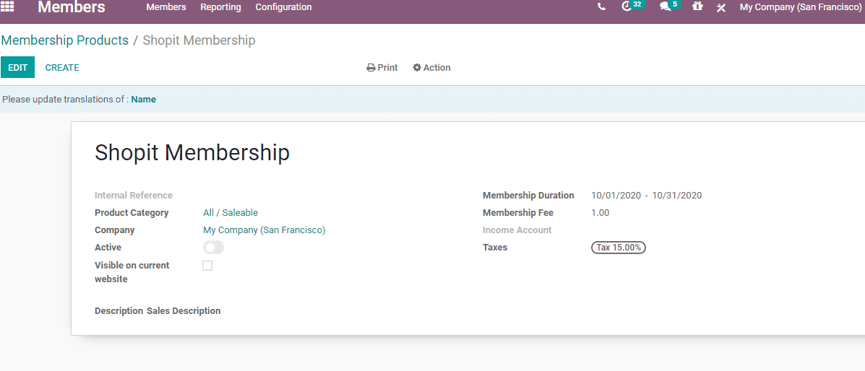Click the CREATE button

coord(62,67)
